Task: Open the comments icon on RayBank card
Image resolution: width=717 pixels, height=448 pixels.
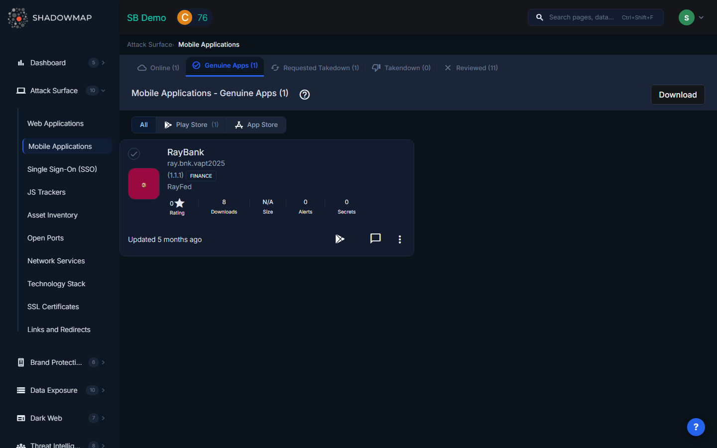Action: (375, 238)
